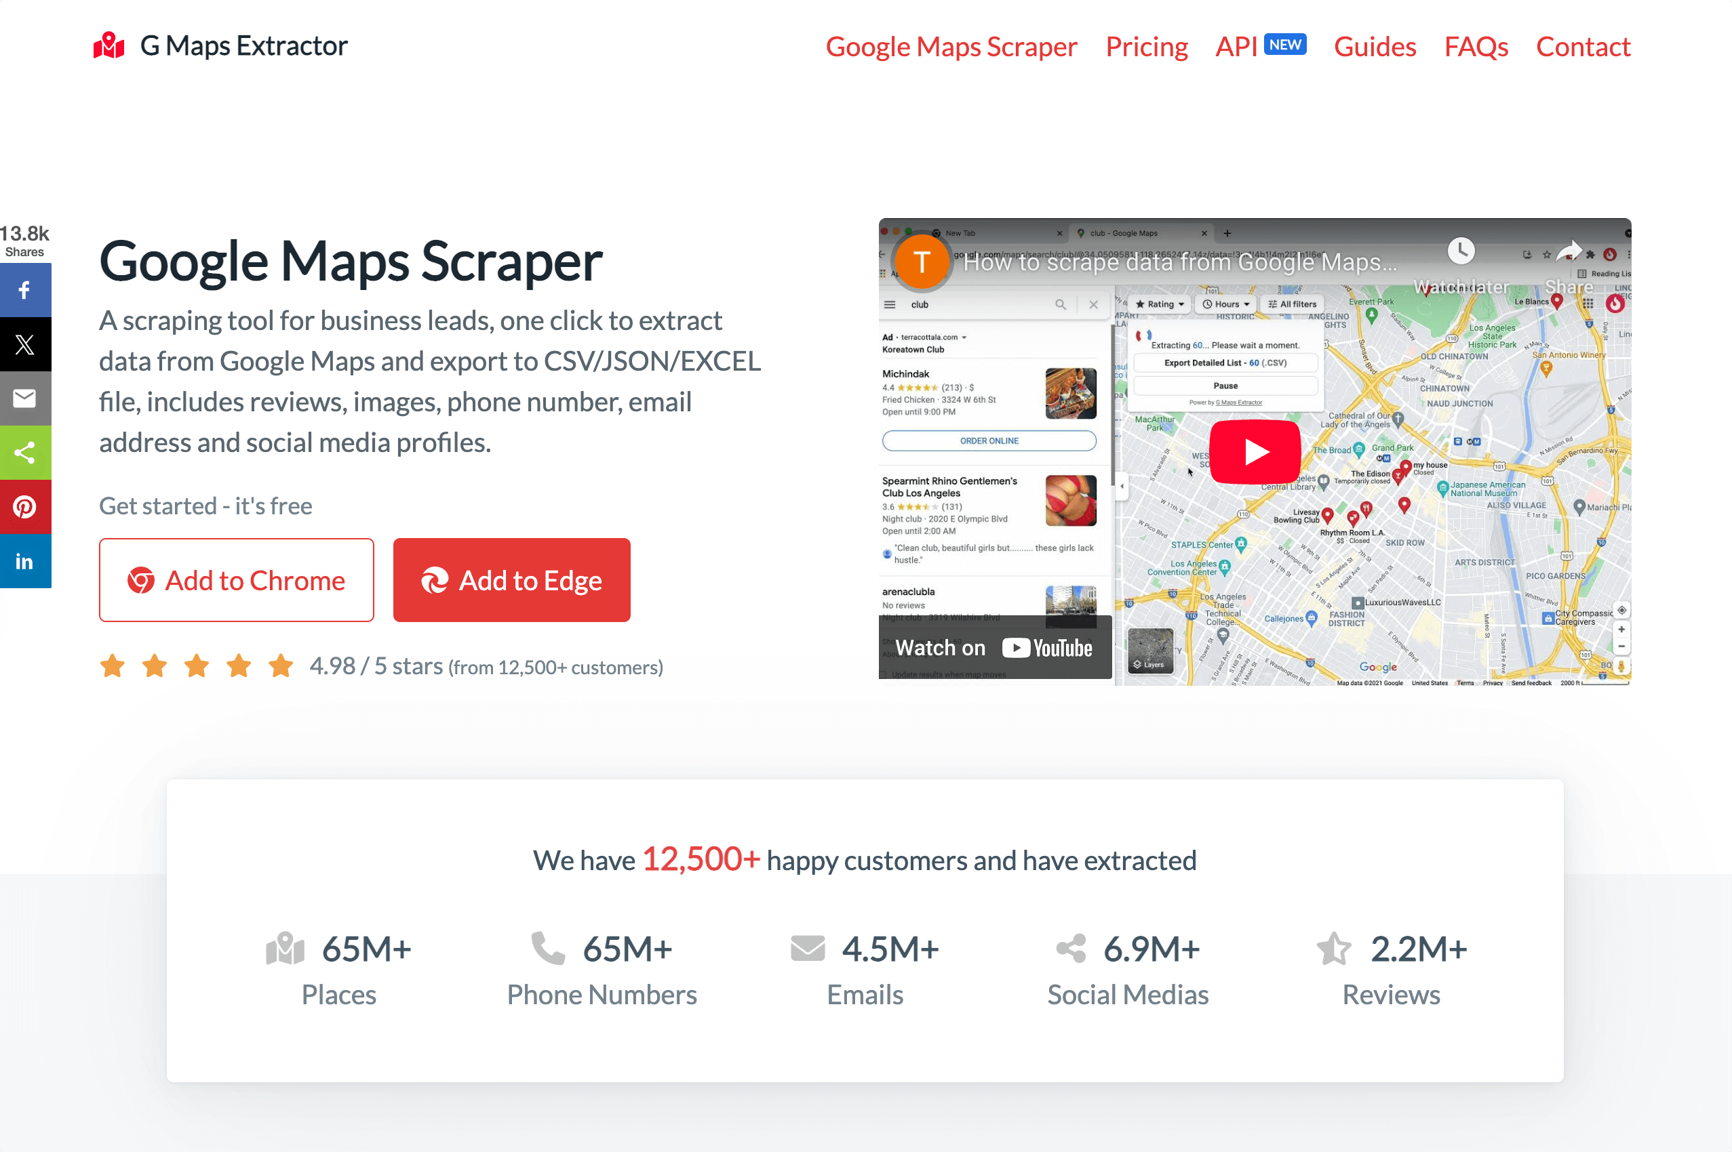Click Add to Edge button
The width and height of the screenshot is (1732, 1152).
pos(511,581)
